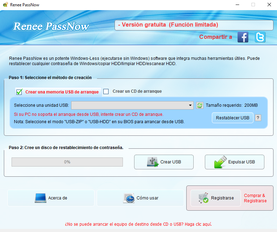Click the Nota: USB-ZIP o USB-HDD text

pyautogui.click(x=99, y=122)
